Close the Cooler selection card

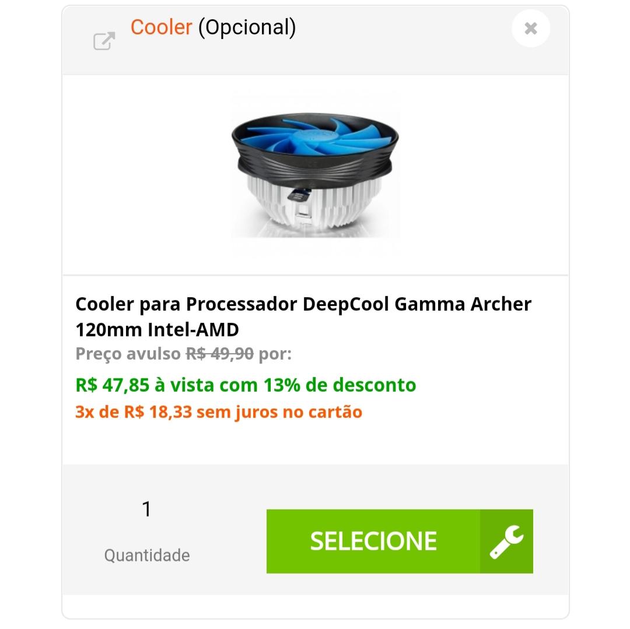(x=530, y=29)
